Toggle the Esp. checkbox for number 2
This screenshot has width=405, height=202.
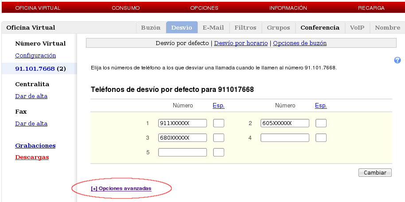tap(321, 123)
